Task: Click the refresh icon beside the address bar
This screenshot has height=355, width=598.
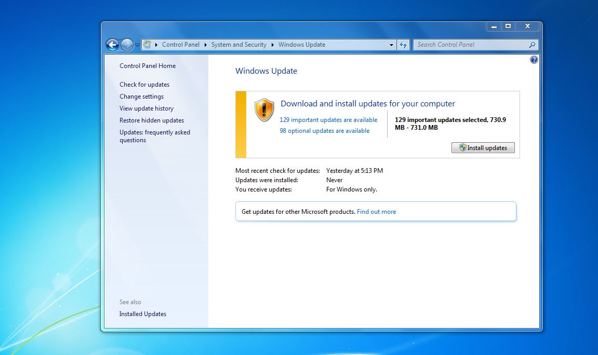Action: (404, 45)
